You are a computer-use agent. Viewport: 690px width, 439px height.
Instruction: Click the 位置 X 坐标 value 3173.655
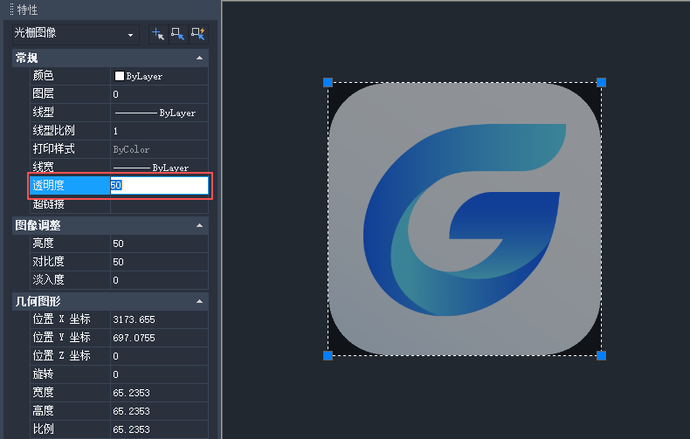159,319
